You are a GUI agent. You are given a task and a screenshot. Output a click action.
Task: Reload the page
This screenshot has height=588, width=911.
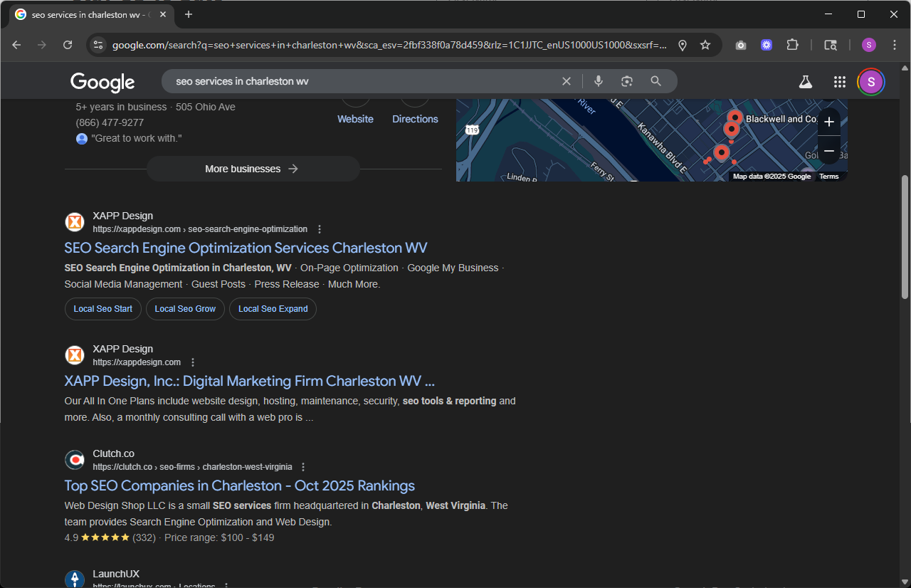coord(68,45)
